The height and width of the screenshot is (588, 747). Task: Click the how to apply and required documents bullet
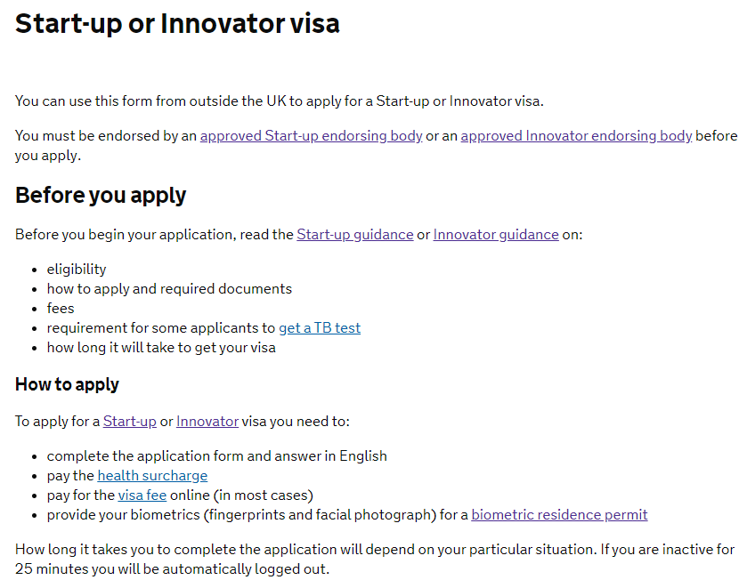coord(169,289)
